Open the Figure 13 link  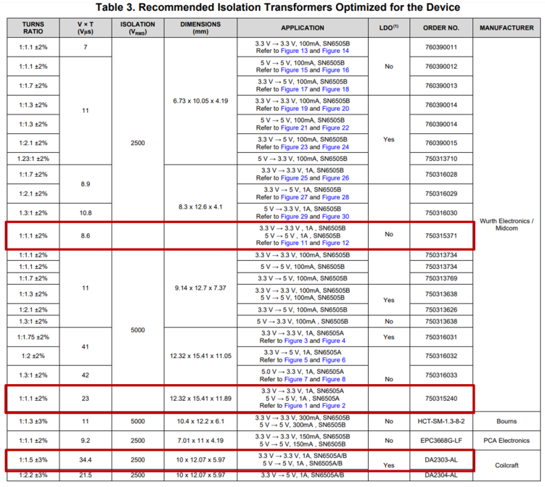pyautogui.click(x=294, y=51)
